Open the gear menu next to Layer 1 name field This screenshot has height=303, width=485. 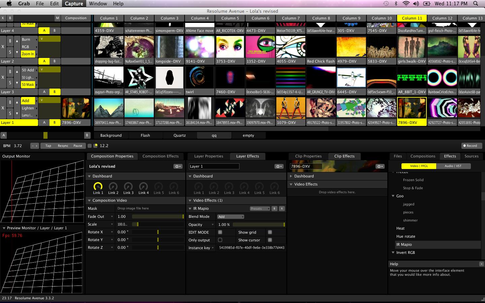click(x=279, y=166)
